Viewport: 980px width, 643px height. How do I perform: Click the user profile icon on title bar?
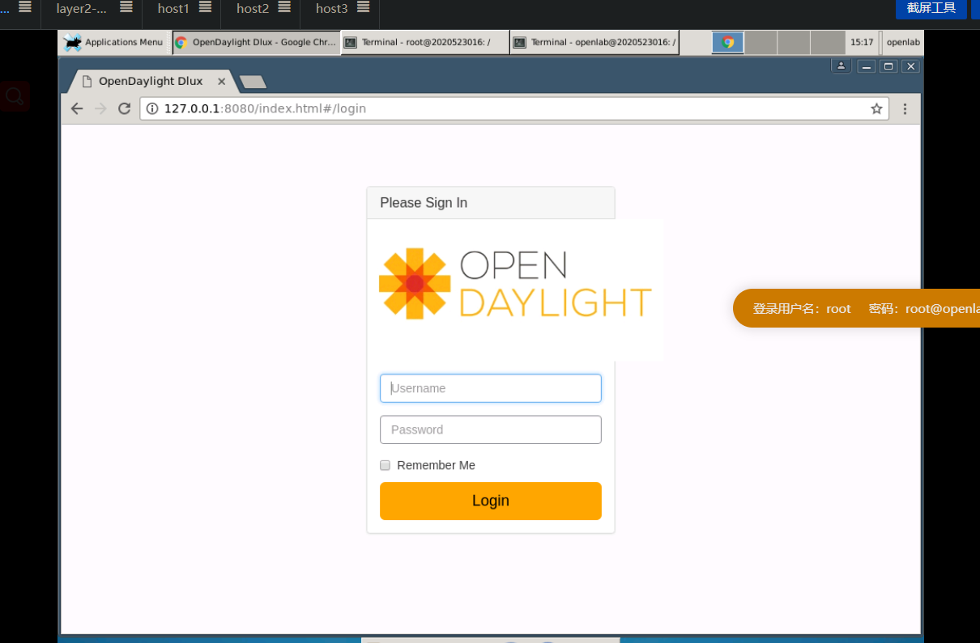(842, 66)
